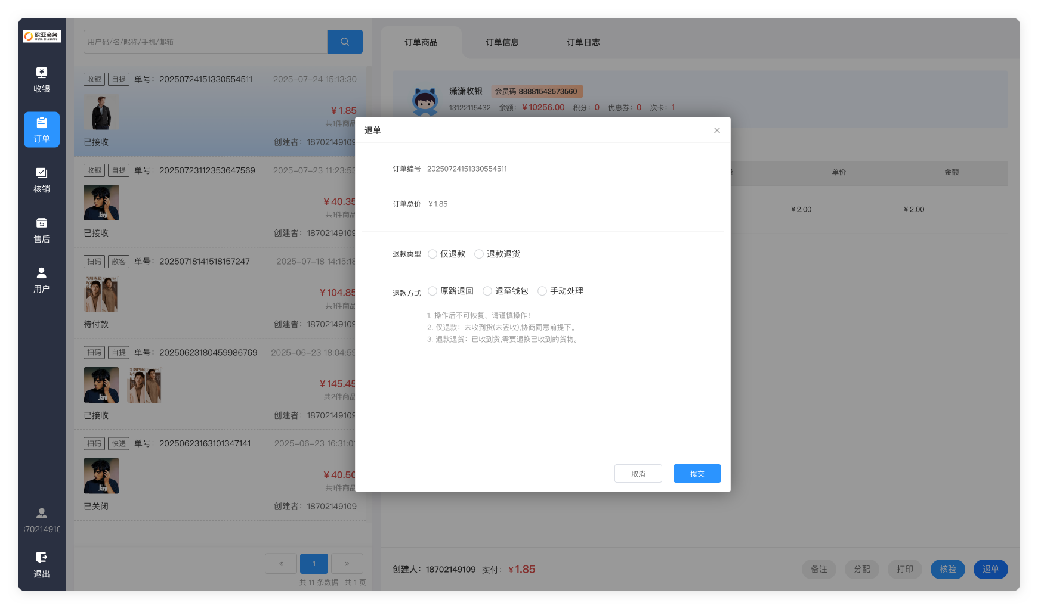Click the product thumbnail of order 2025072311235364​7569

click(101, 203)
